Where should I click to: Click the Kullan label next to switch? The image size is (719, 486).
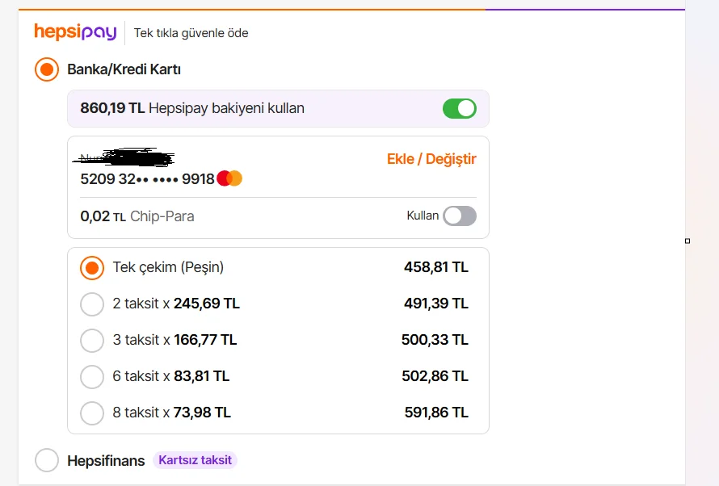[423, 216]
